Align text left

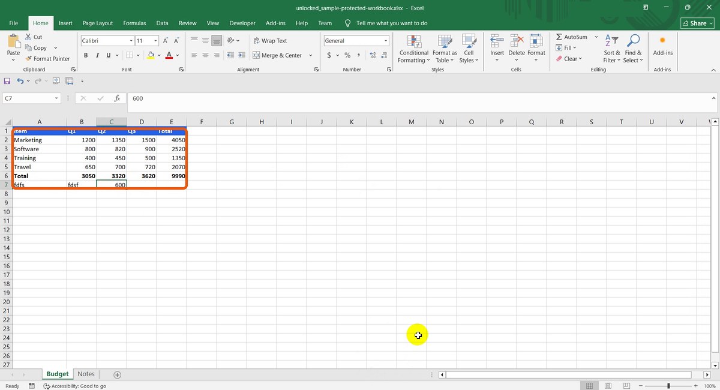[x=194, y=55]
